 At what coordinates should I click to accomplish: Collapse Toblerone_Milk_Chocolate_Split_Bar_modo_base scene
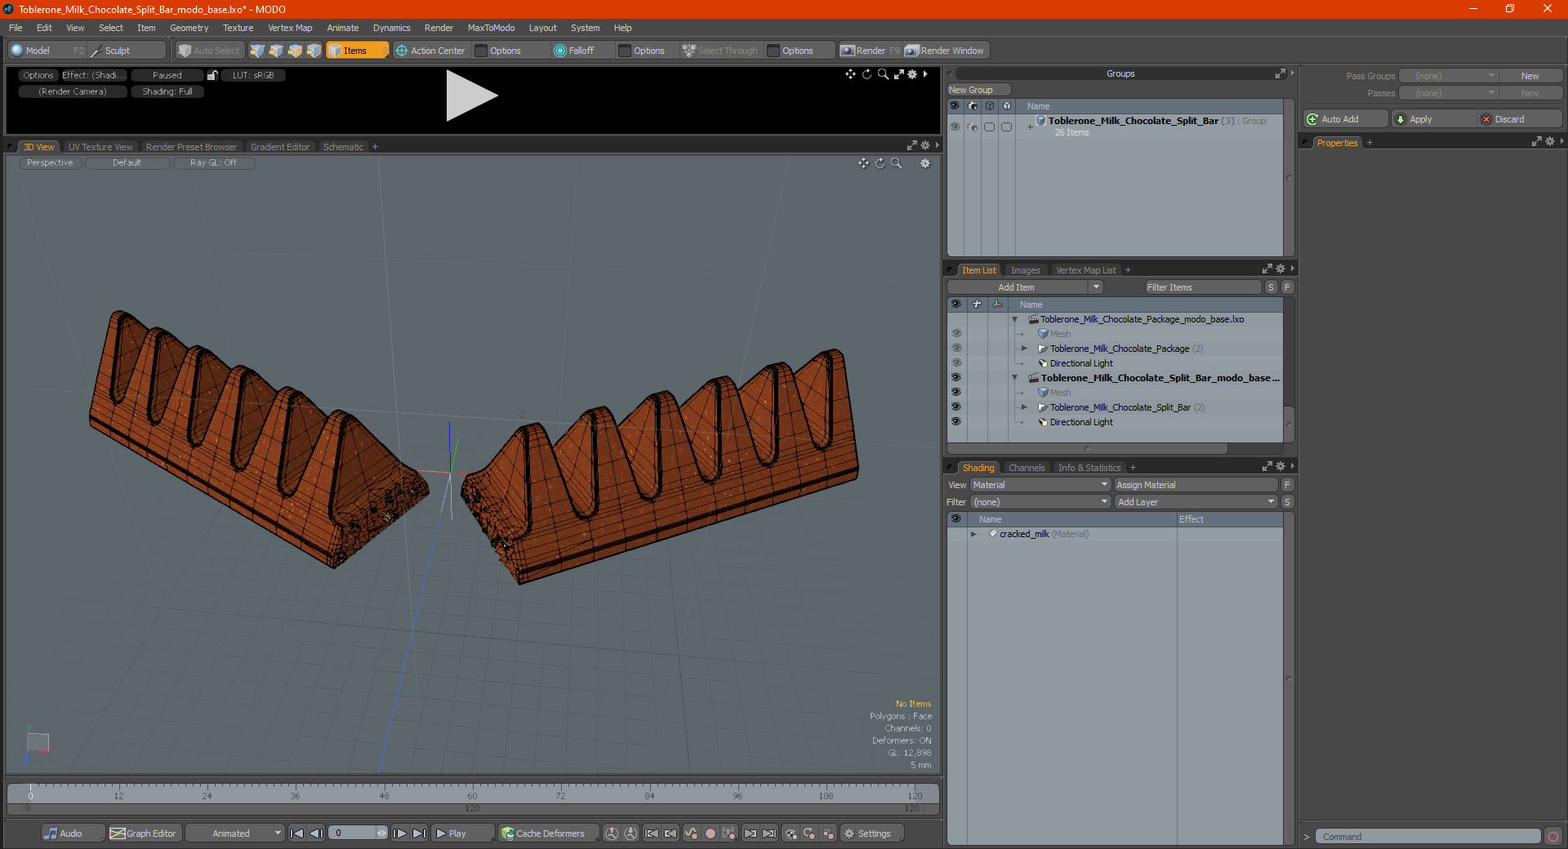click(1015, 378)
